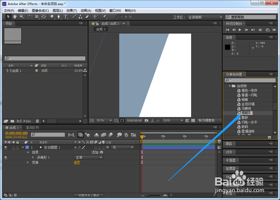This screenshot has height=200, width=280.
Task: Click the 形状图层 1 label color swatch
Action: (27, 147)
